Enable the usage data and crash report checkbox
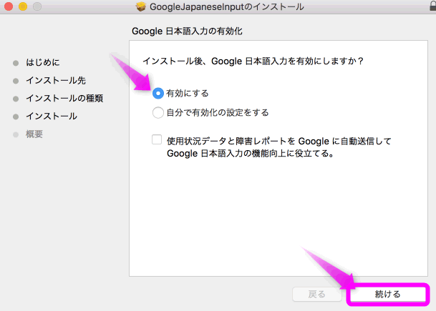 [157, 140]
